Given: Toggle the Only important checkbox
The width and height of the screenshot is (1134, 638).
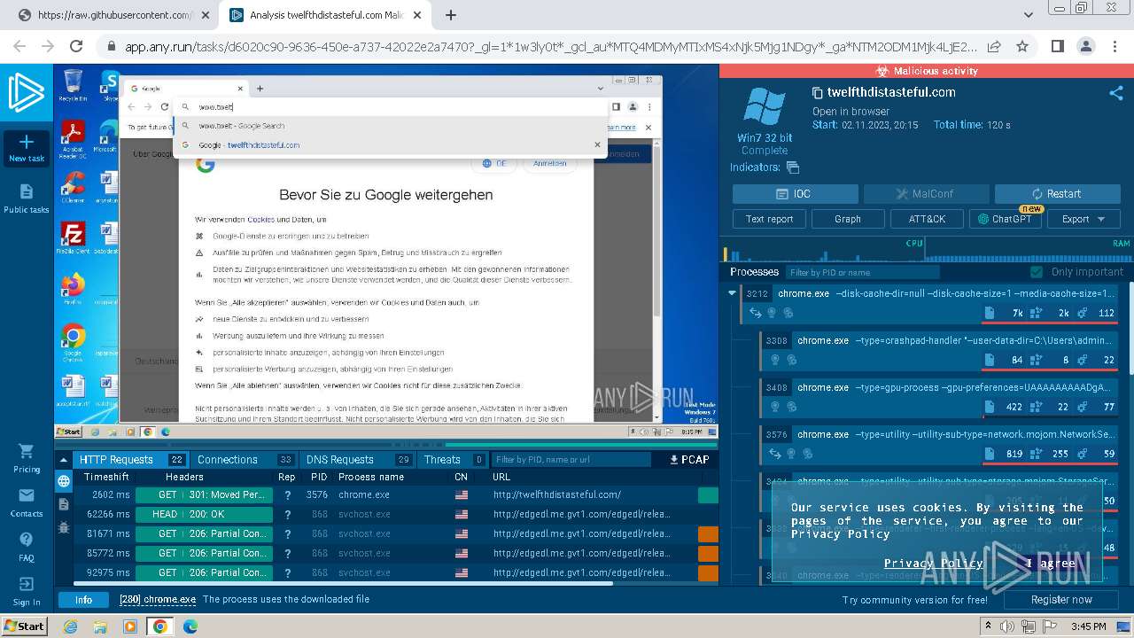Looking at the screenshot, I should coord(1037,272).
